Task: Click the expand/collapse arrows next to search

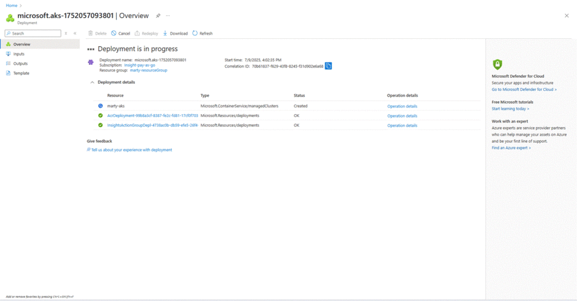Action: [x=66, y=34]
